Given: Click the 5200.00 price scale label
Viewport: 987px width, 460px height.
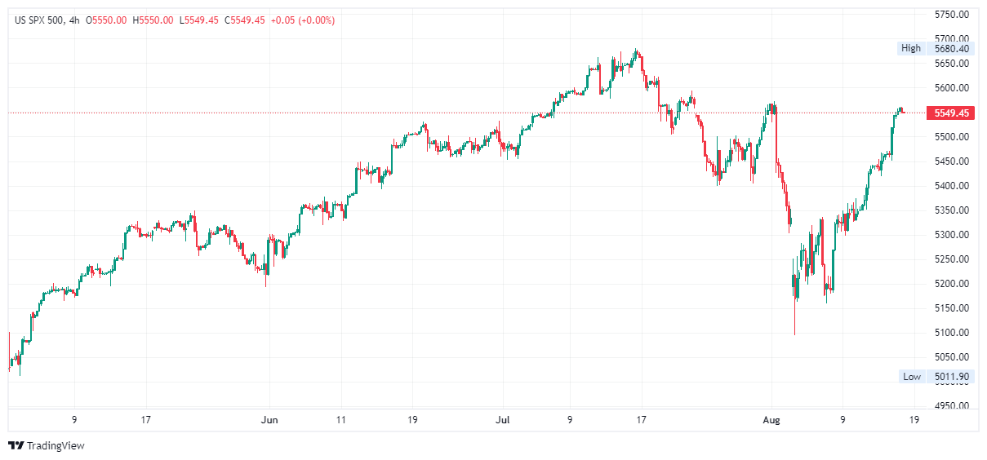Looking at the screenshot, I should click(x=952, y=284).
